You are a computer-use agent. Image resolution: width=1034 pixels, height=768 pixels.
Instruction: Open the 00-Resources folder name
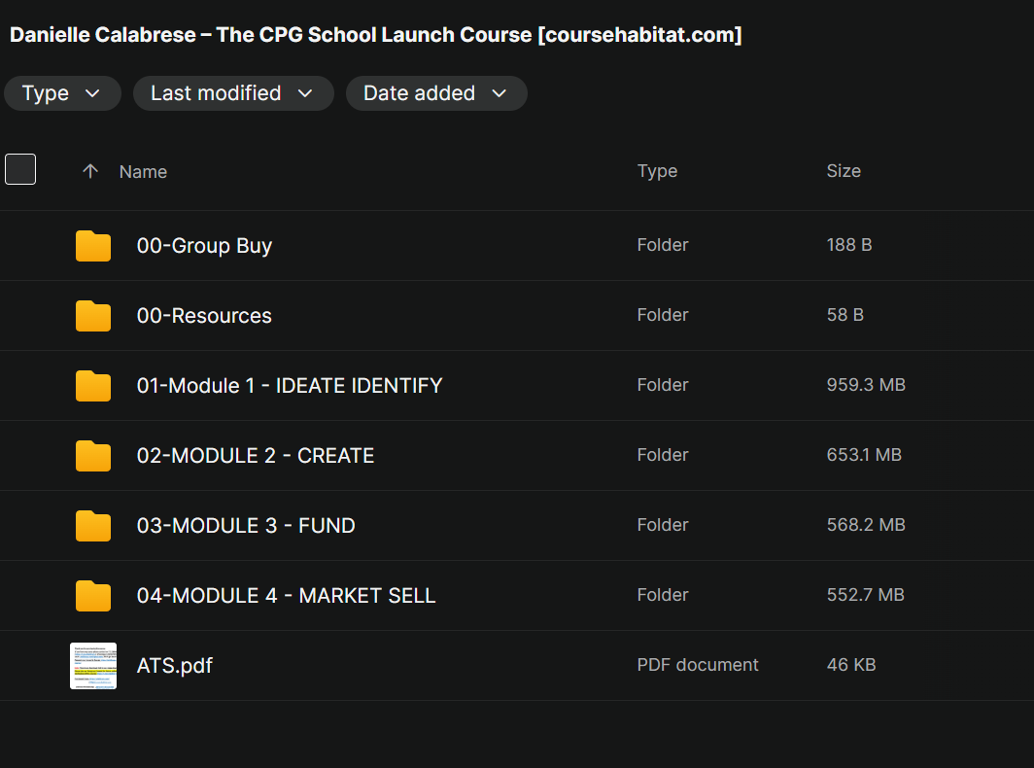204,315
